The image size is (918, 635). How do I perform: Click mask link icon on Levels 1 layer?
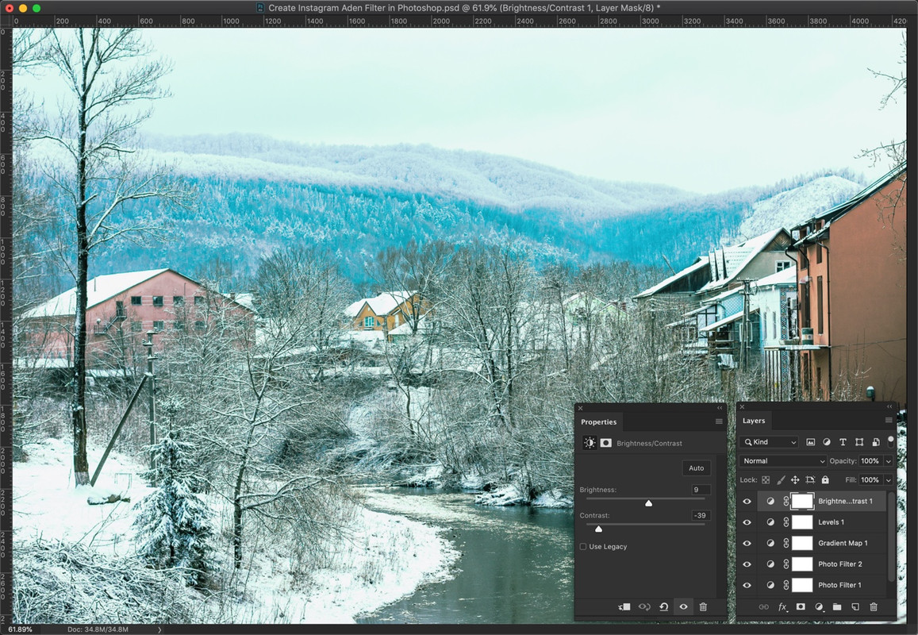[786, 522]
